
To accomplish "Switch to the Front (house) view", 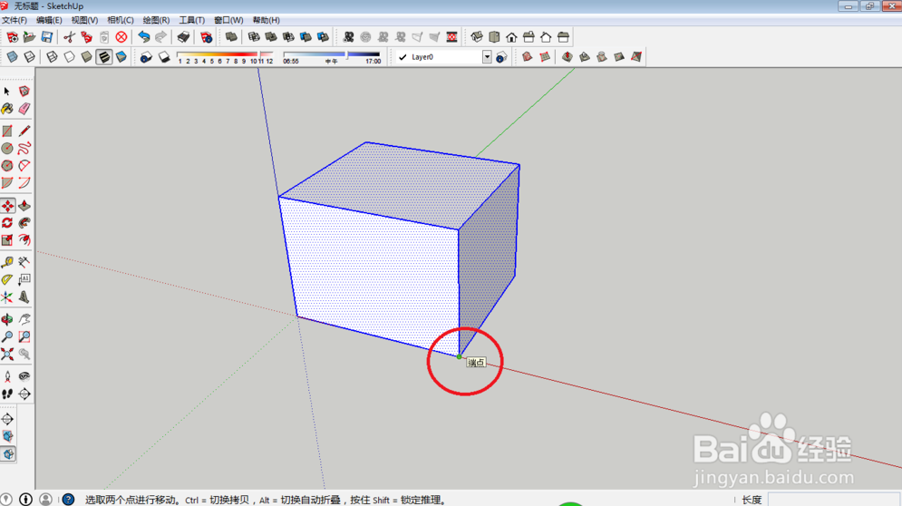I will click(511, 37).
